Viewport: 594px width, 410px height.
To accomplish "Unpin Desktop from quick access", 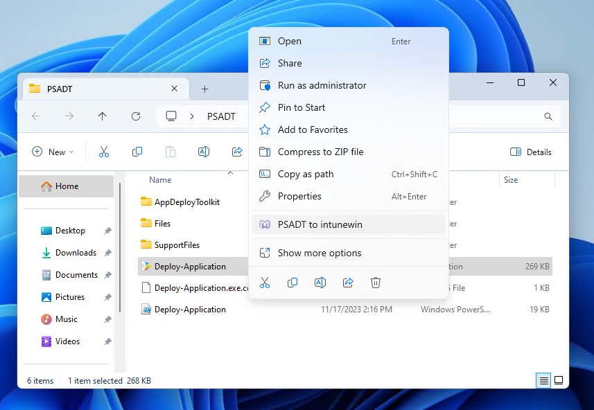I will (108, 231).
